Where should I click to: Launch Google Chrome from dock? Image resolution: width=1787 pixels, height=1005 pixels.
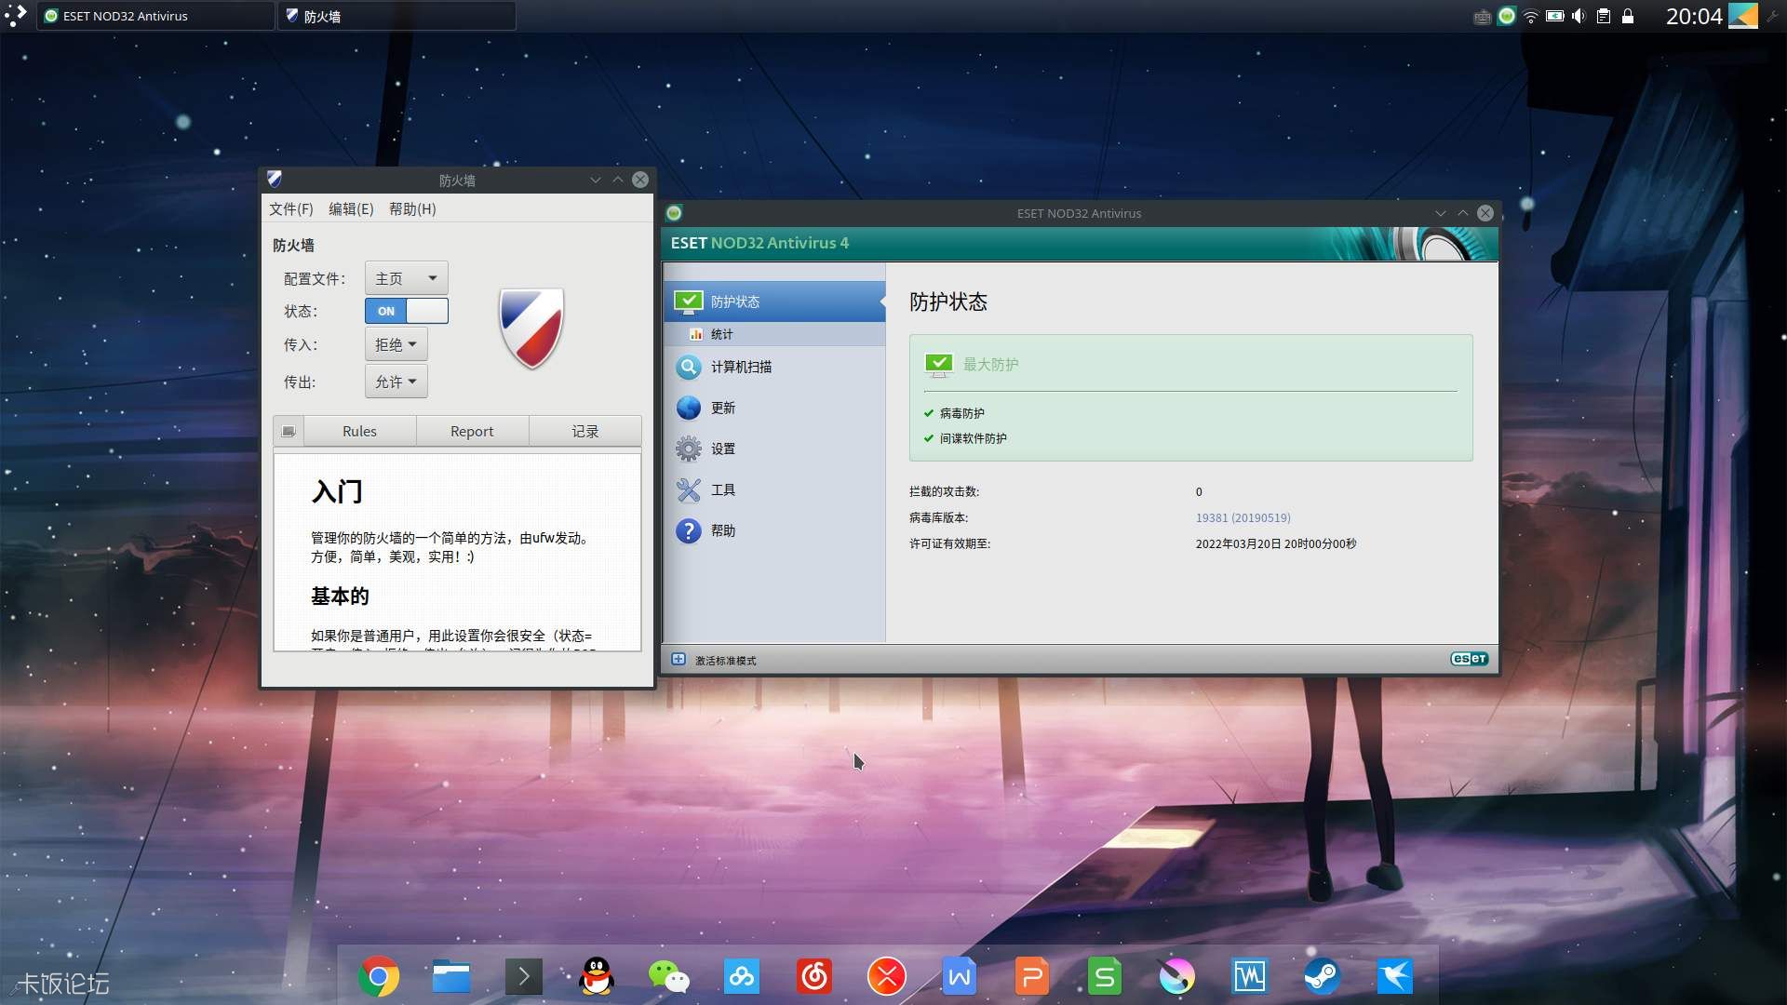[x=379, y=976]
